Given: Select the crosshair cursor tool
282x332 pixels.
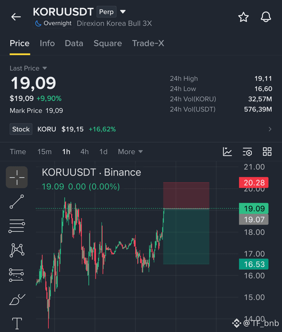Looking at the screenshot, I should pos(17,177).
